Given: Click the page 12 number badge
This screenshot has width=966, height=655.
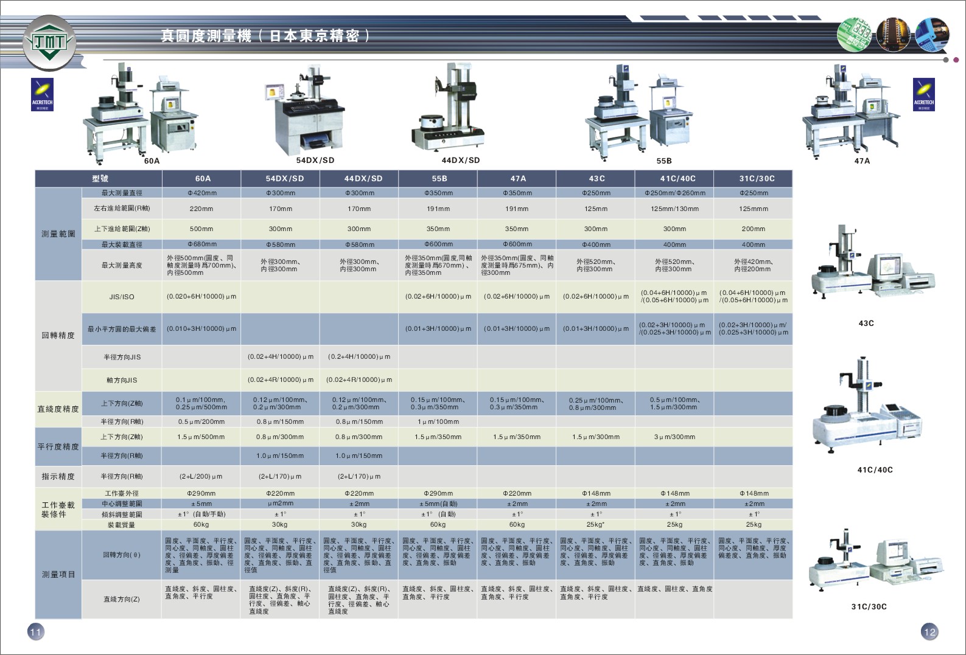Looking at the screenshot, I should click(x=929, y=632).
